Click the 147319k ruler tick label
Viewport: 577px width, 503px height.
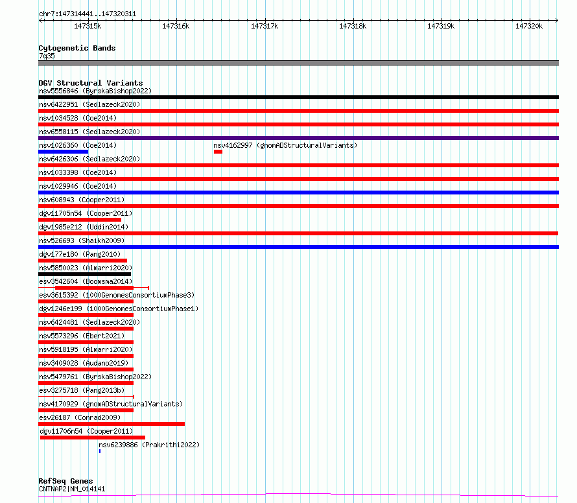[x=441, y=26]
